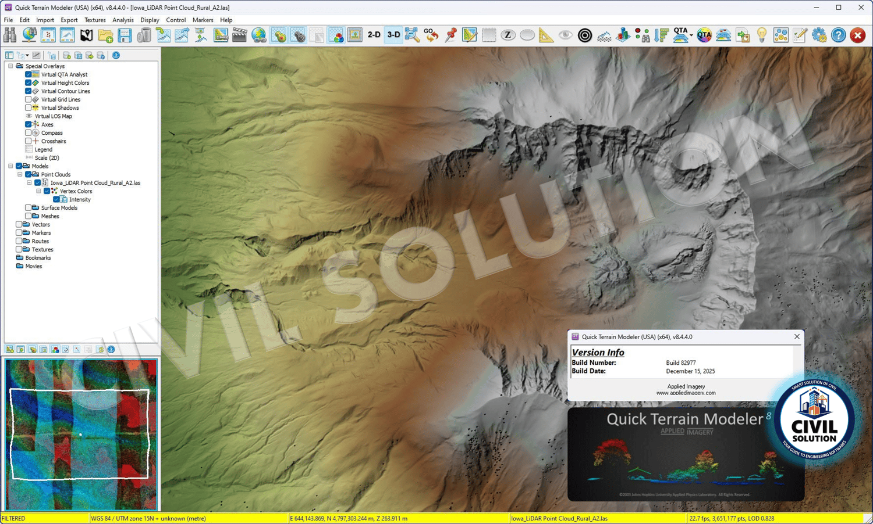Uncheck the Intensity layer checkbox

click(56, 200)
